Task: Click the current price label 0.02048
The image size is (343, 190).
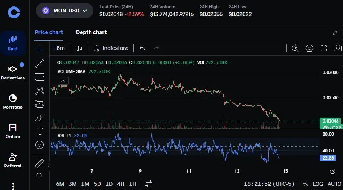Action: 330,121
